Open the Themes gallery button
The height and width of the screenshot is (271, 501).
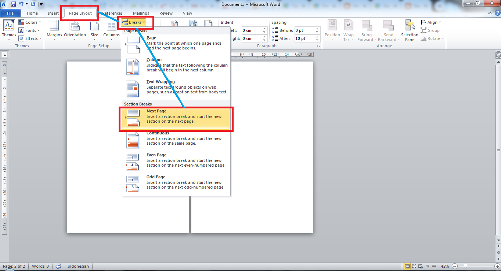(9, 30)
